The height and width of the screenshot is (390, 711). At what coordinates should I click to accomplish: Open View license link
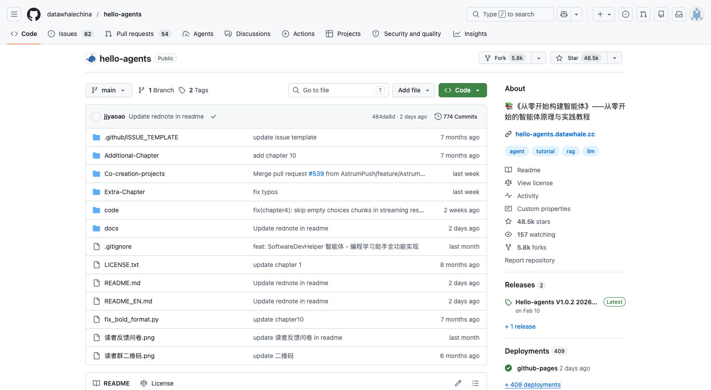(x=529, y=183)
